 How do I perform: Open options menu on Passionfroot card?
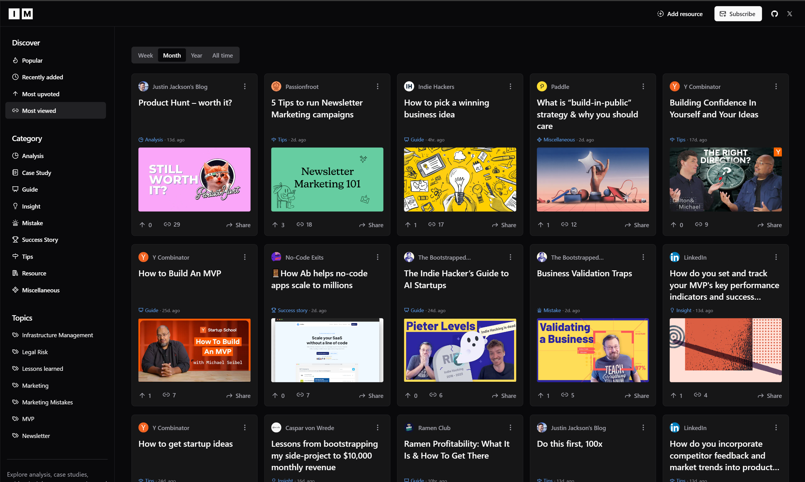click(x=378, y=86)
